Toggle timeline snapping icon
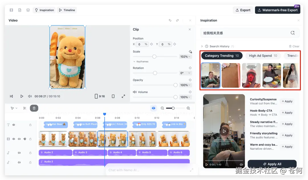Screen dimensions: 308x180 tap(153, 108)
